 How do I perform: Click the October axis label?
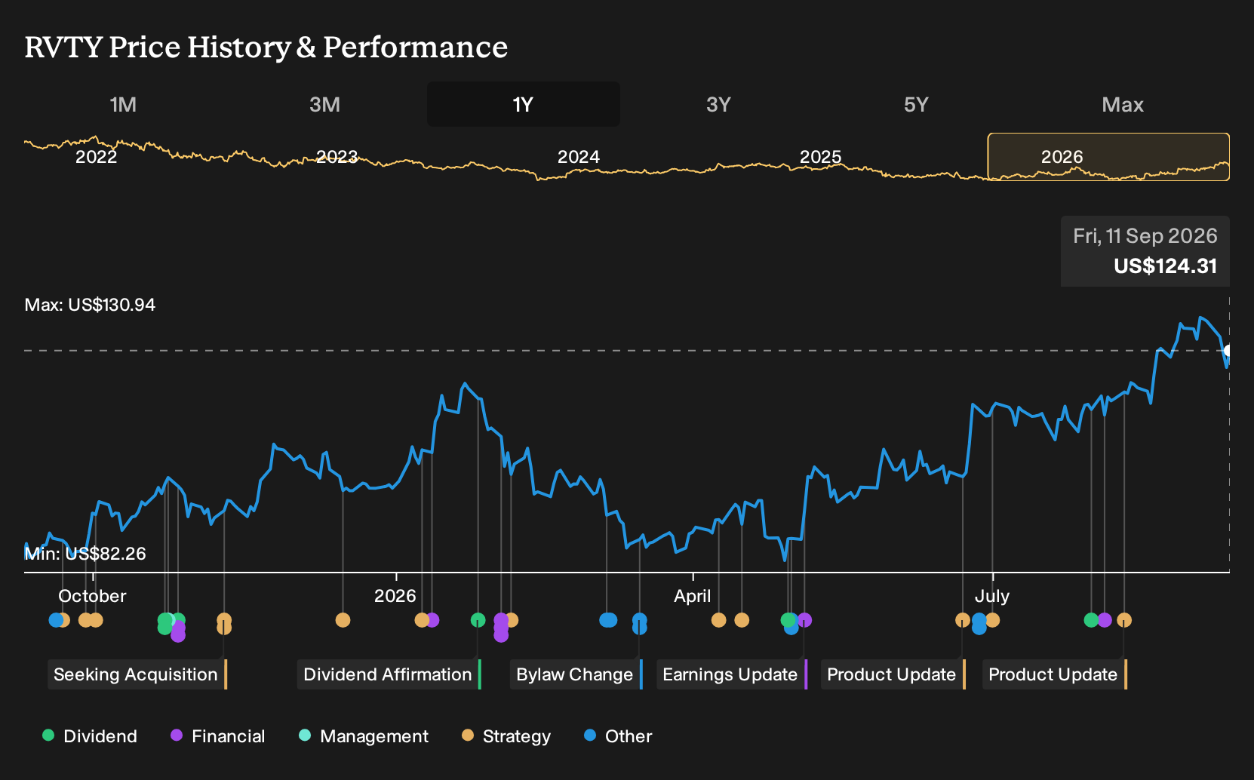click(92, 596)
